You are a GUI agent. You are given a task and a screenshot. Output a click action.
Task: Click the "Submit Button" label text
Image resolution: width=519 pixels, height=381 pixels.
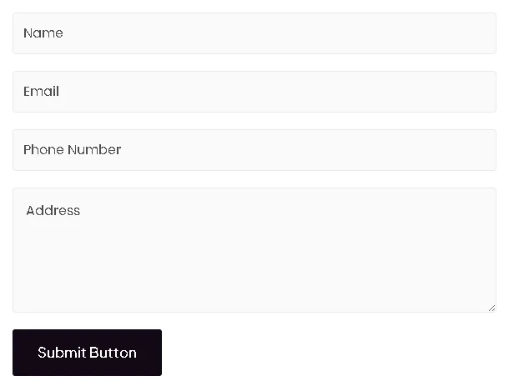(x=87, y=353)
